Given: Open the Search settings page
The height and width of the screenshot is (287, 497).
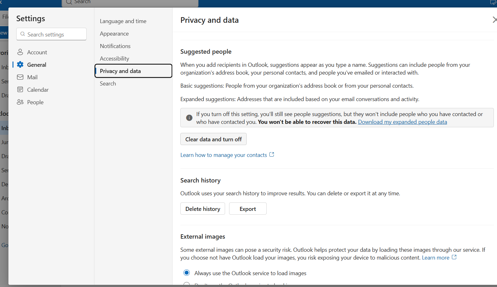Looking at the screenshot, I should click(x=108, y=84).
